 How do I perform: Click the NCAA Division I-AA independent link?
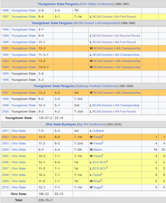[x=96, y=23]
